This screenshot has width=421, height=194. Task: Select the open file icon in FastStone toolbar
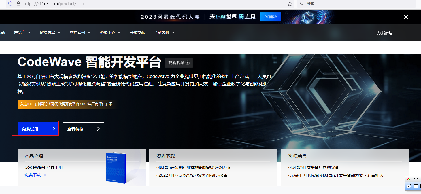409,186
